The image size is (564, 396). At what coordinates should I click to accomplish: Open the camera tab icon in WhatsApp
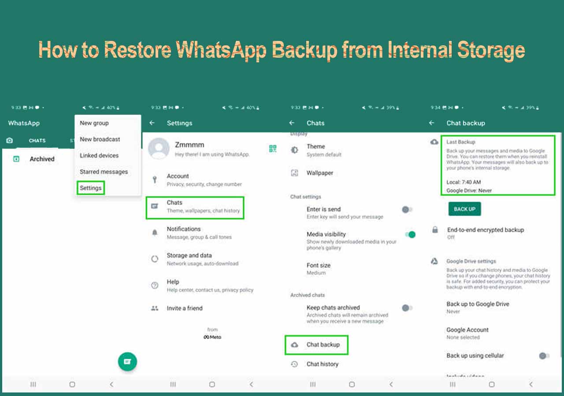pyautogui.click(x=9, y=141)
